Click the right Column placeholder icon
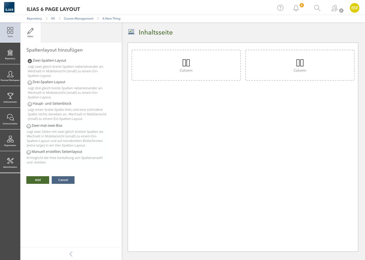This screenshot has width=365, height=260. point(300,63)
